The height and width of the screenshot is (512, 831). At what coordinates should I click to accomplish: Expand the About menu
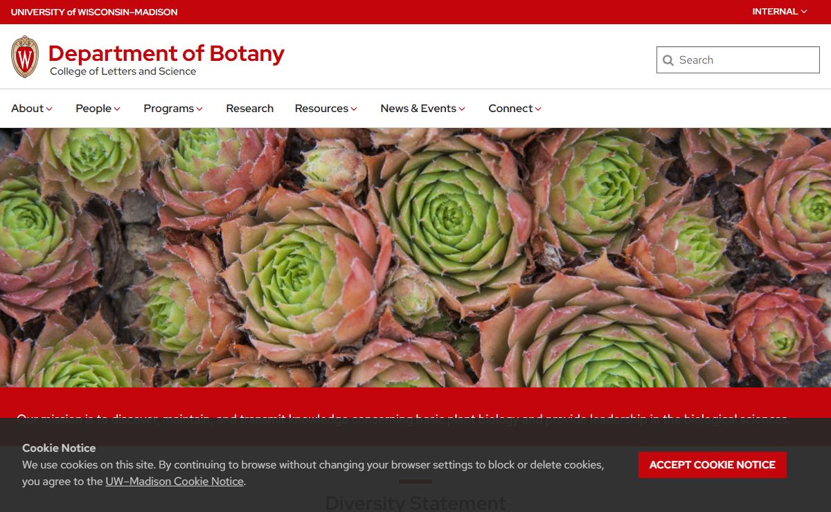[32, 109]
